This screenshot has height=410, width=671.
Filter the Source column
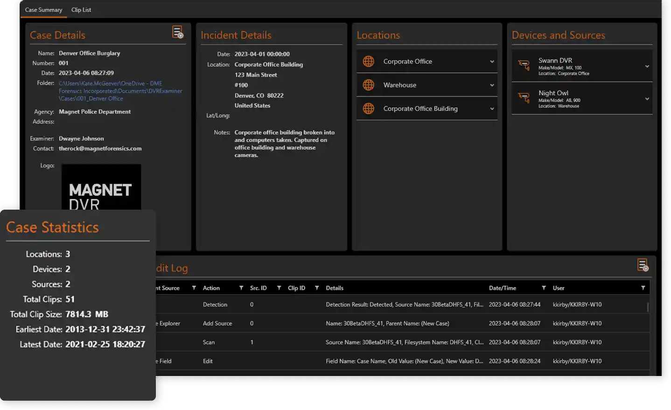[194, 288]
